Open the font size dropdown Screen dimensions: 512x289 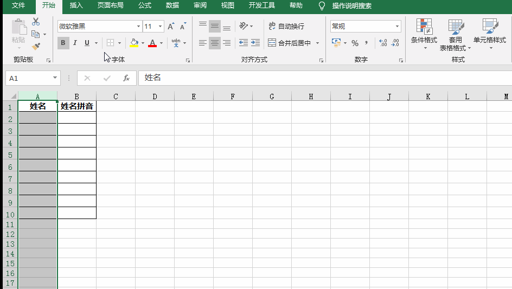pyautogui.click(x=160, y=27)
